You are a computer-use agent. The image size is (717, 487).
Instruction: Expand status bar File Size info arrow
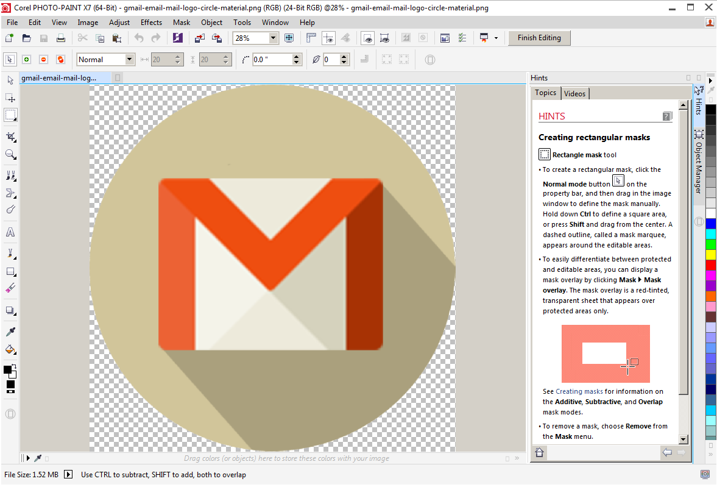[x=68, y=475]
